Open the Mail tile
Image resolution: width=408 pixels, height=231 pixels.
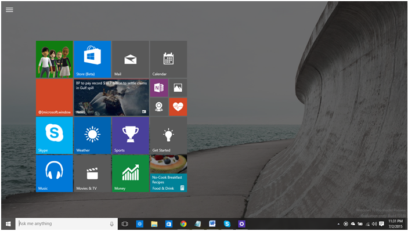[131, 59]
